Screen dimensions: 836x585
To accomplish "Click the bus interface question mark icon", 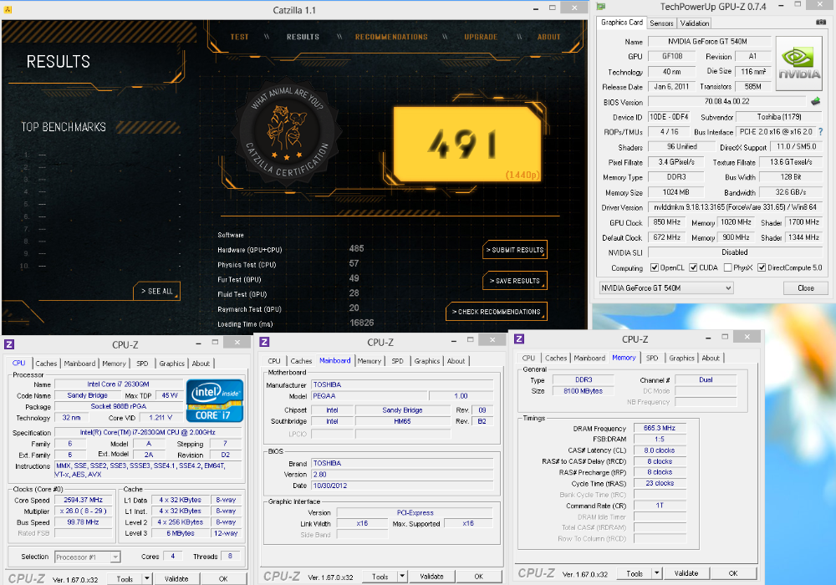I will click(x=821, y=131).
